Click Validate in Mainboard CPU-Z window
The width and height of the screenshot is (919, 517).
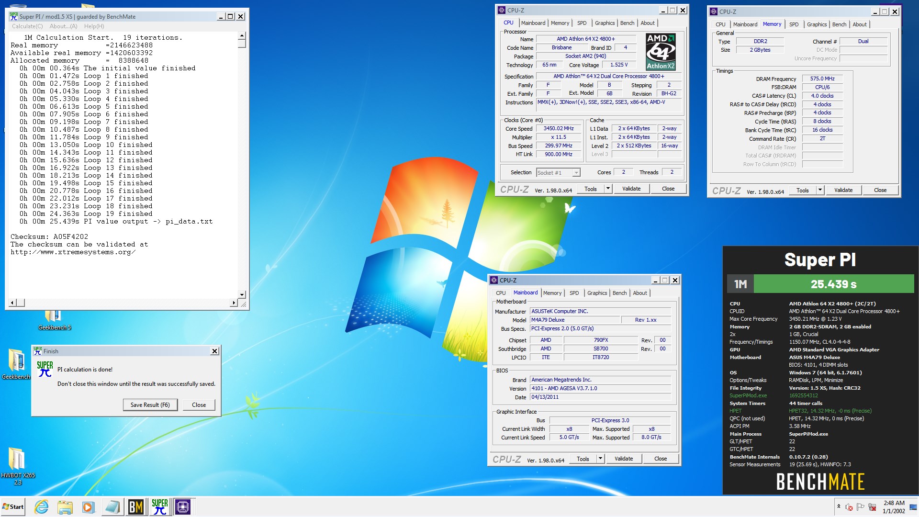pyautogui.click(x=623, y=459)
